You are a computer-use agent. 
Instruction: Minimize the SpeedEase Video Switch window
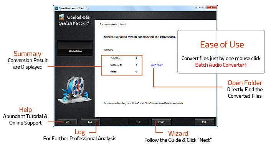(x=198, y=7)
